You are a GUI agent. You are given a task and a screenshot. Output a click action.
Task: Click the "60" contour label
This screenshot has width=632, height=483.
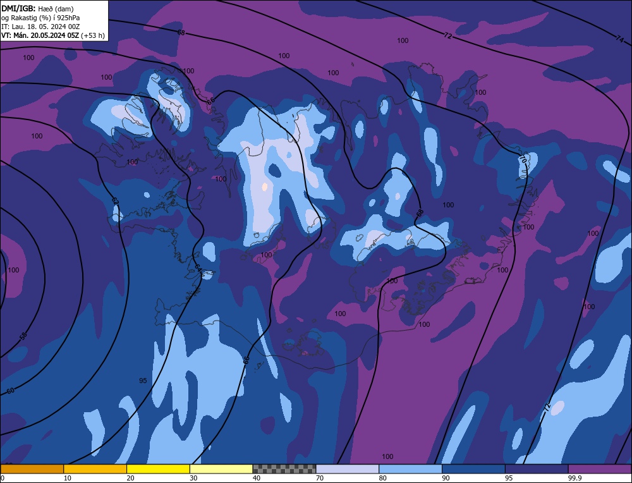[11, 390]
